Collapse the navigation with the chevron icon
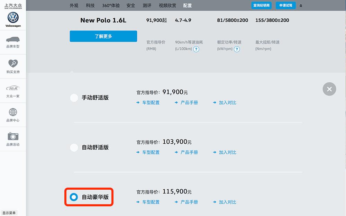Screen dimensions: 346x216 tap(301, 5)
